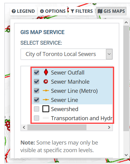Click the GIS Maps map icon
This screenshot has height=164, width=130.
(100, 11)
